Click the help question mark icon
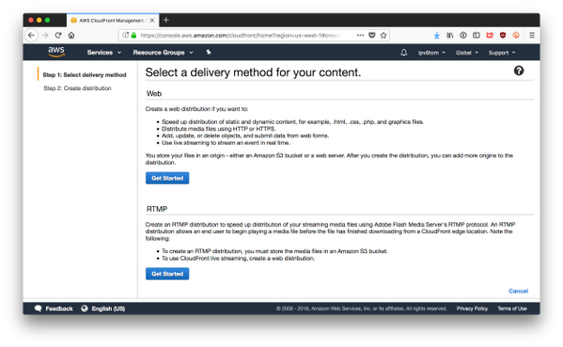 tap(519, 71)
